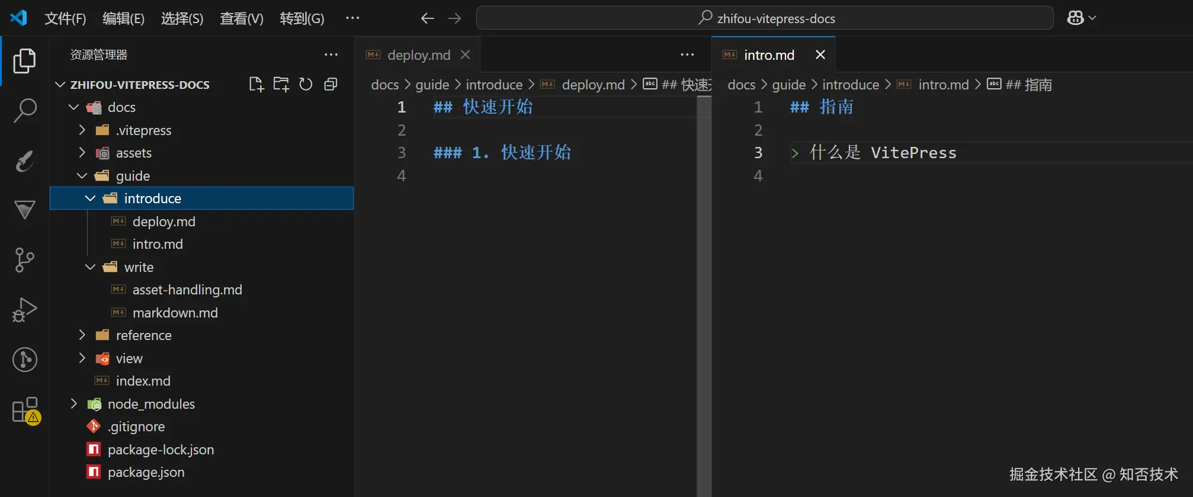Refresh the explorer file tree
Image resolution: width=1193 pixels, height=497 pixels.
[306, 85]
